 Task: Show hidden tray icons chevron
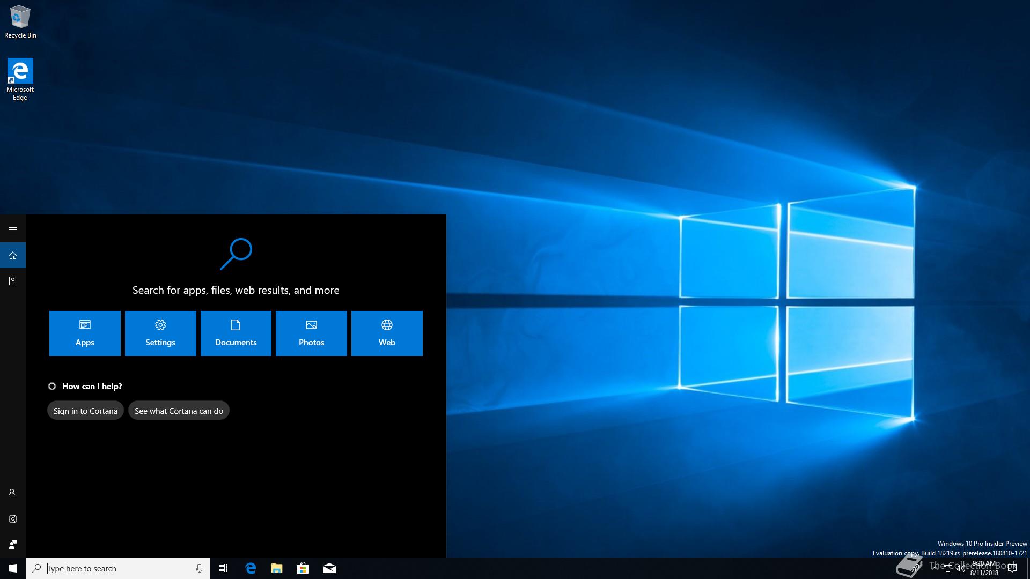click(x=935, y=568)
